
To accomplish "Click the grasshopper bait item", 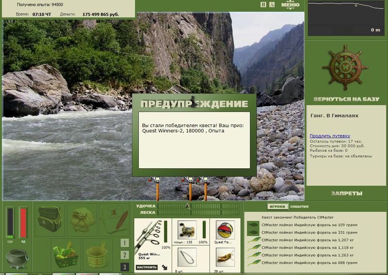I will point(225,258).
